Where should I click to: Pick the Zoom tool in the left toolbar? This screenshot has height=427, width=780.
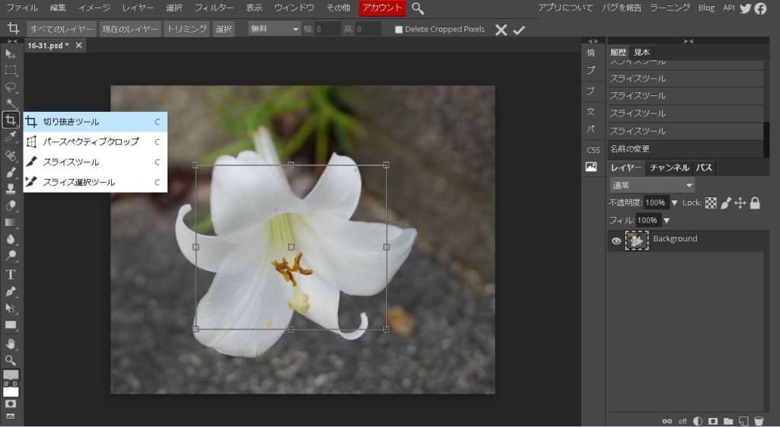11,360
